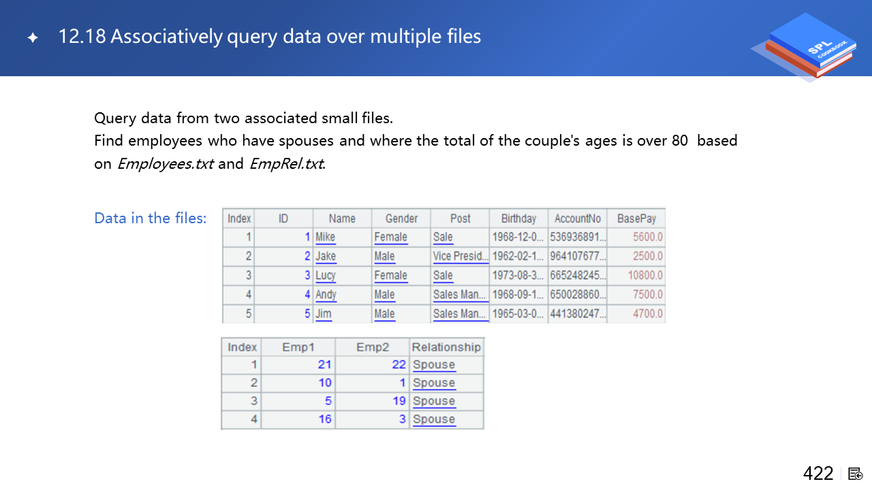Viewport: 872px width, 490px height.
Task: Select the Vice Presid... post link
Action: (461, 257)
